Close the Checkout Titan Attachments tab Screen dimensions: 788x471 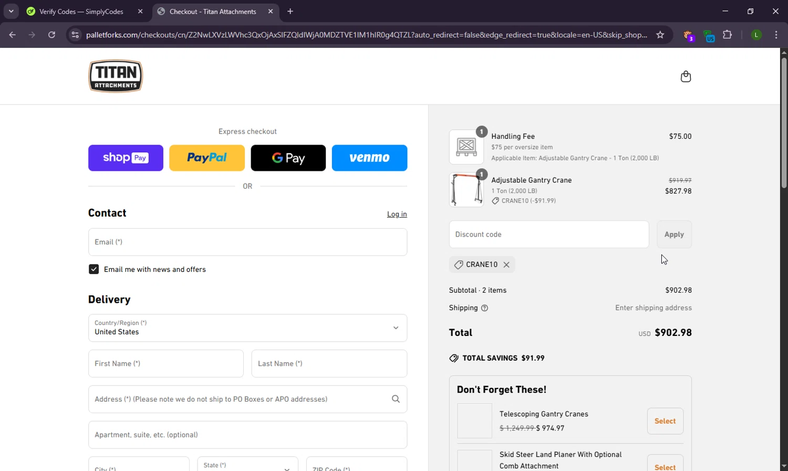pos(271,11)
